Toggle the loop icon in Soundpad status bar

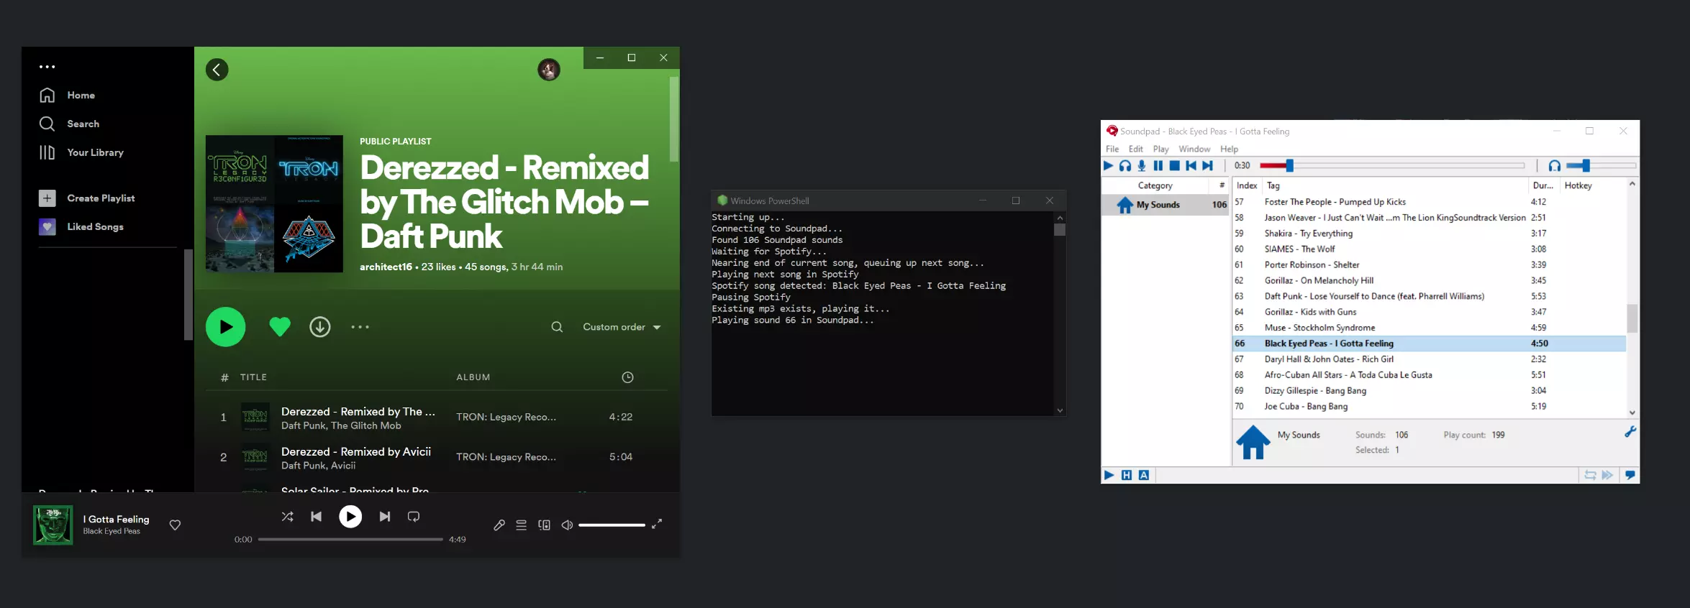point(1590,475)
